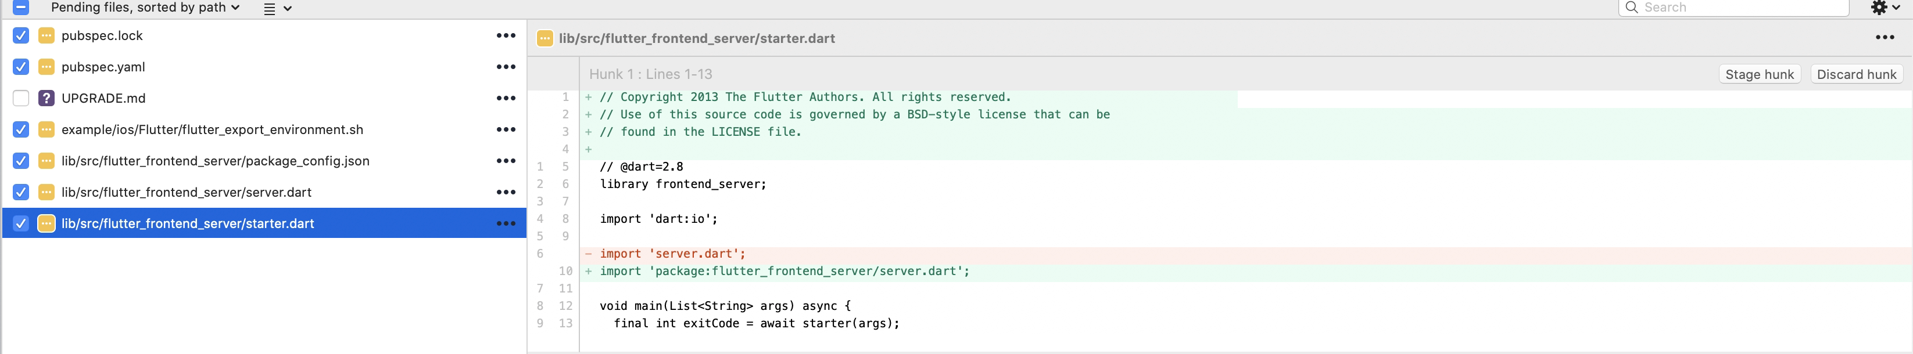Click the Stage hunk button

(x=1758, y=74)
